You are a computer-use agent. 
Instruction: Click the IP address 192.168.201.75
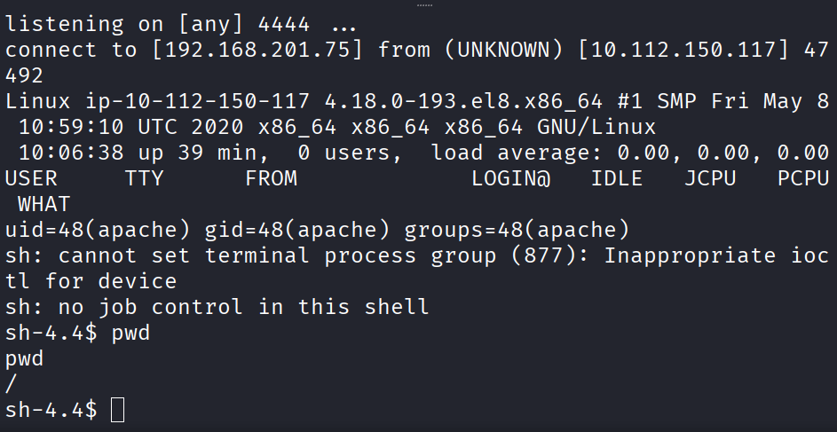tap(258, 51)
